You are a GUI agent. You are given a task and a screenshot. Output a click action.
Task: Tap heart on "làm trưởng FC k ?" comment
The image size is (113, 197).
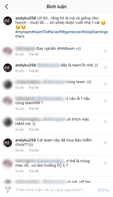coord(105,164)
